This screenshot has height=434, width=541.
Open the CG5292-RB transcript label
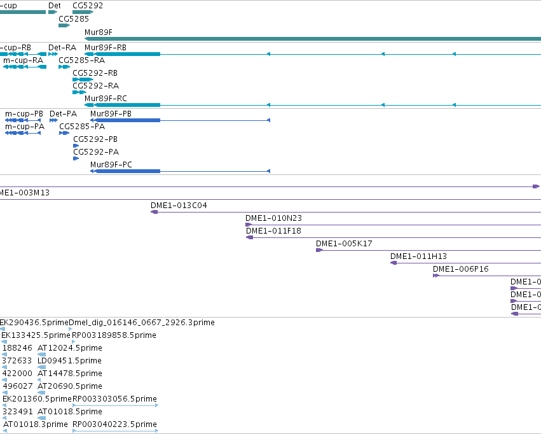pyautogui.click(x=95, y=73)
